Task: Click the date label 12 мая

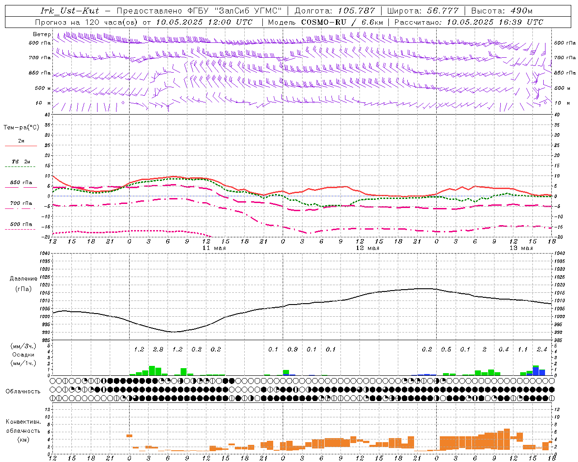Action: click(368, 248)
